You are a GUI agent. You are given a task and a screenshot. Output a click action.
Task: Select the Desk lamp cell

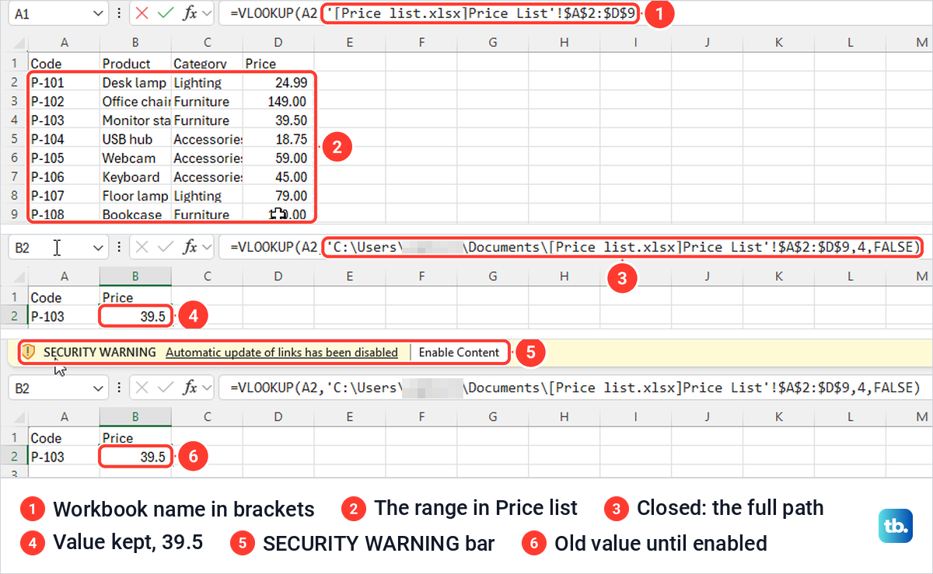pos(135,82)
